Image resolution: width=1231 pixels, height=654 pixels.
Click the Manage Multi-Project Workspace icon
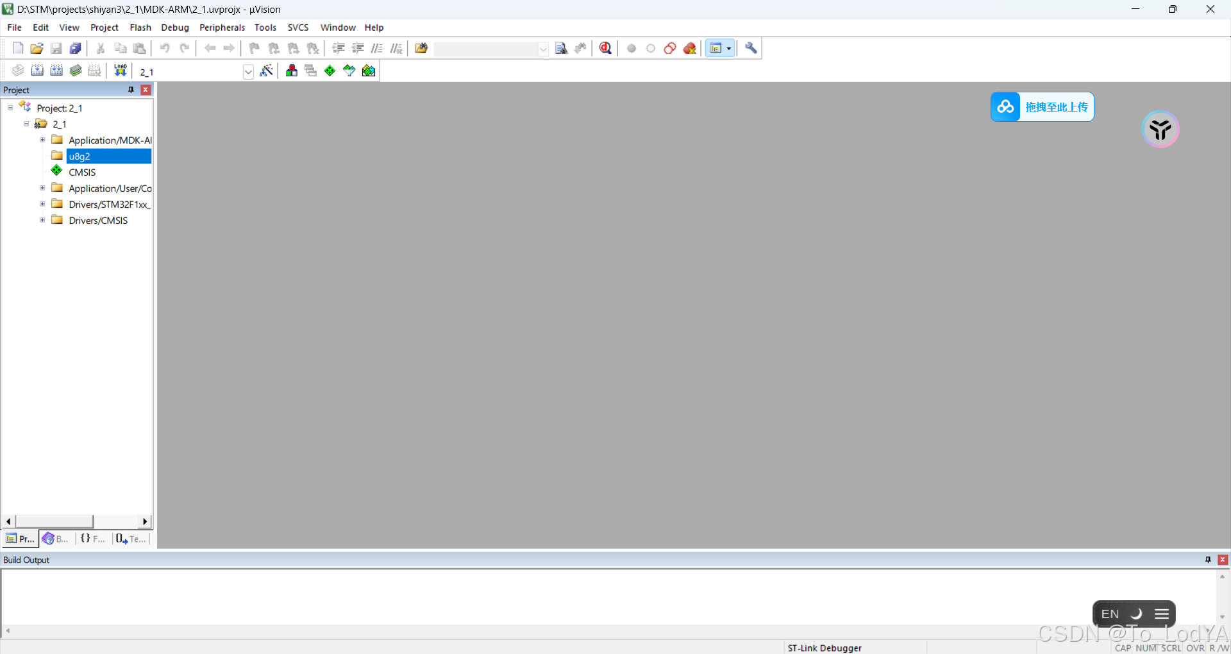311,71
